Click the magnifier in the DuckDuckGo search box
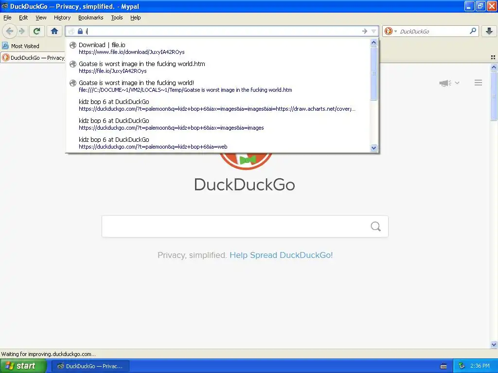Image resolution: width=498 pixels, height=373 pixels. [x=473, y=31]
